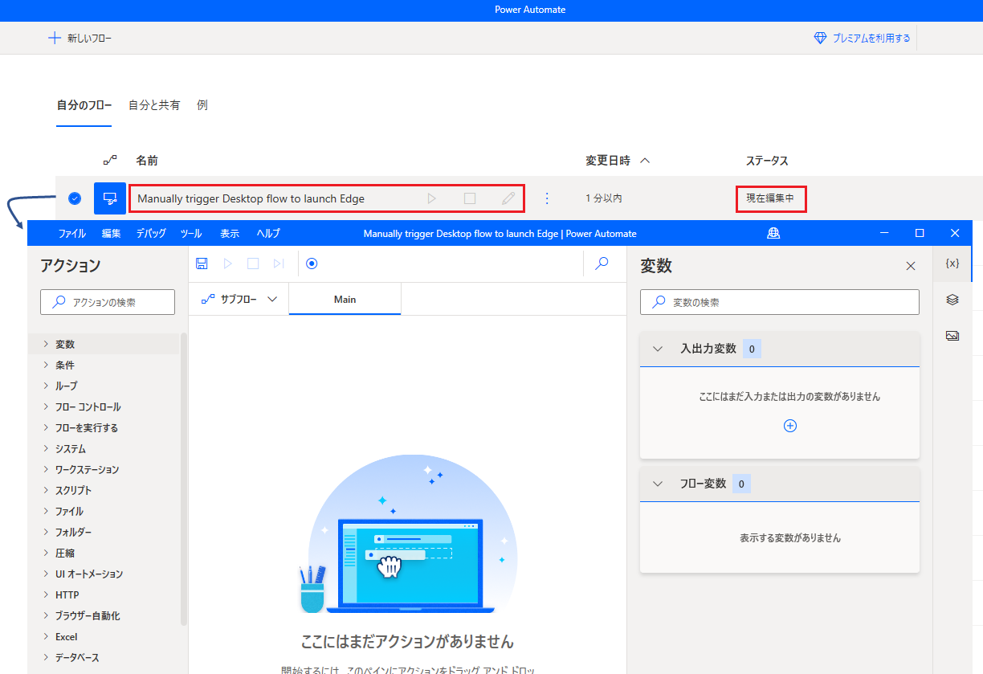
Task: Run the flow from the designer toolbar
Action: click(227, 263)
